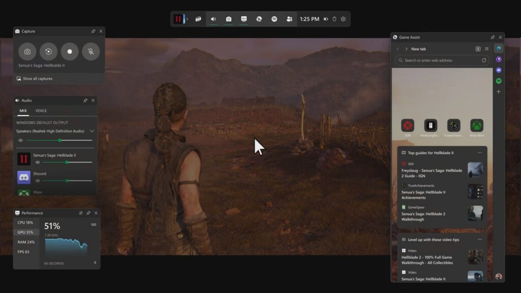Mute Senua's Saga: Hellblade II audio
The height and width of the screenshot is (293, 521).
[38, 162]
